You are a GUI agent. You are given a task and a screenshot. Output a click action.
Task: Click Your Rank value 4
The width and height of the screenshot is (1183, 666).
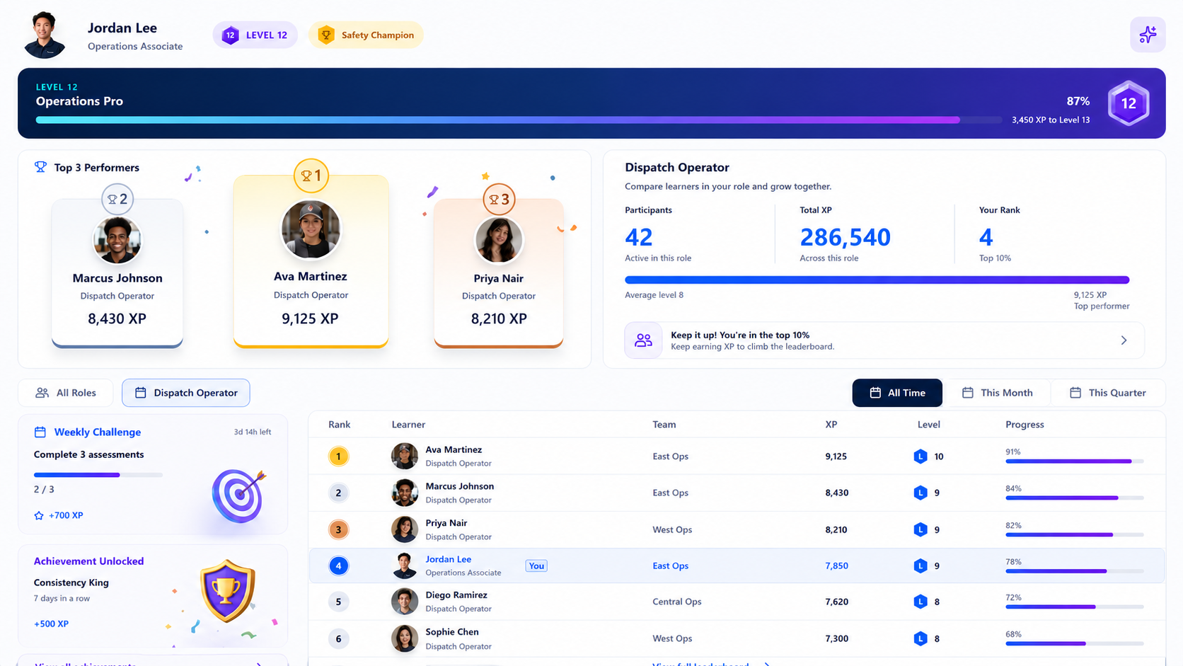(x=986, y=237)
